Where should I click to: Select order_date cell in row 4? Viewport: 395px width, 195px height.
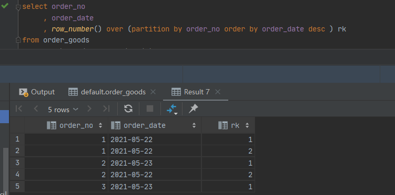155,175
